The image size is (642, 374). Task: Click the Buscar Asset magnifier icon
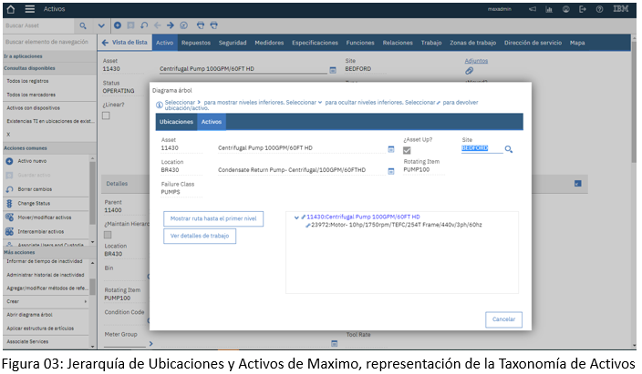click(x=83, y=25)
